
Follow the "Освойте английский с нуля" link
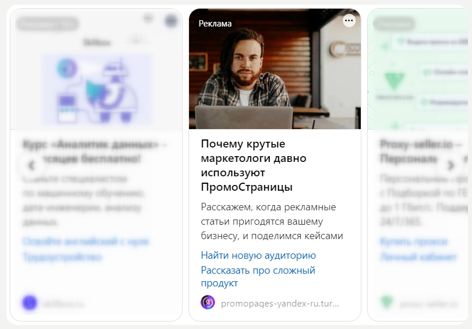85,241
